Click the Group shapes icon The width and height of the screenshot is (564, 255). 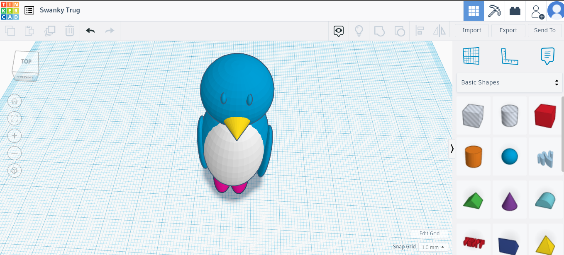pos(379,30)
